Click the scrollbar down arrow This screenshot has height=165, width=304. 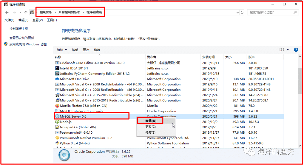click(x=300, y=146)
